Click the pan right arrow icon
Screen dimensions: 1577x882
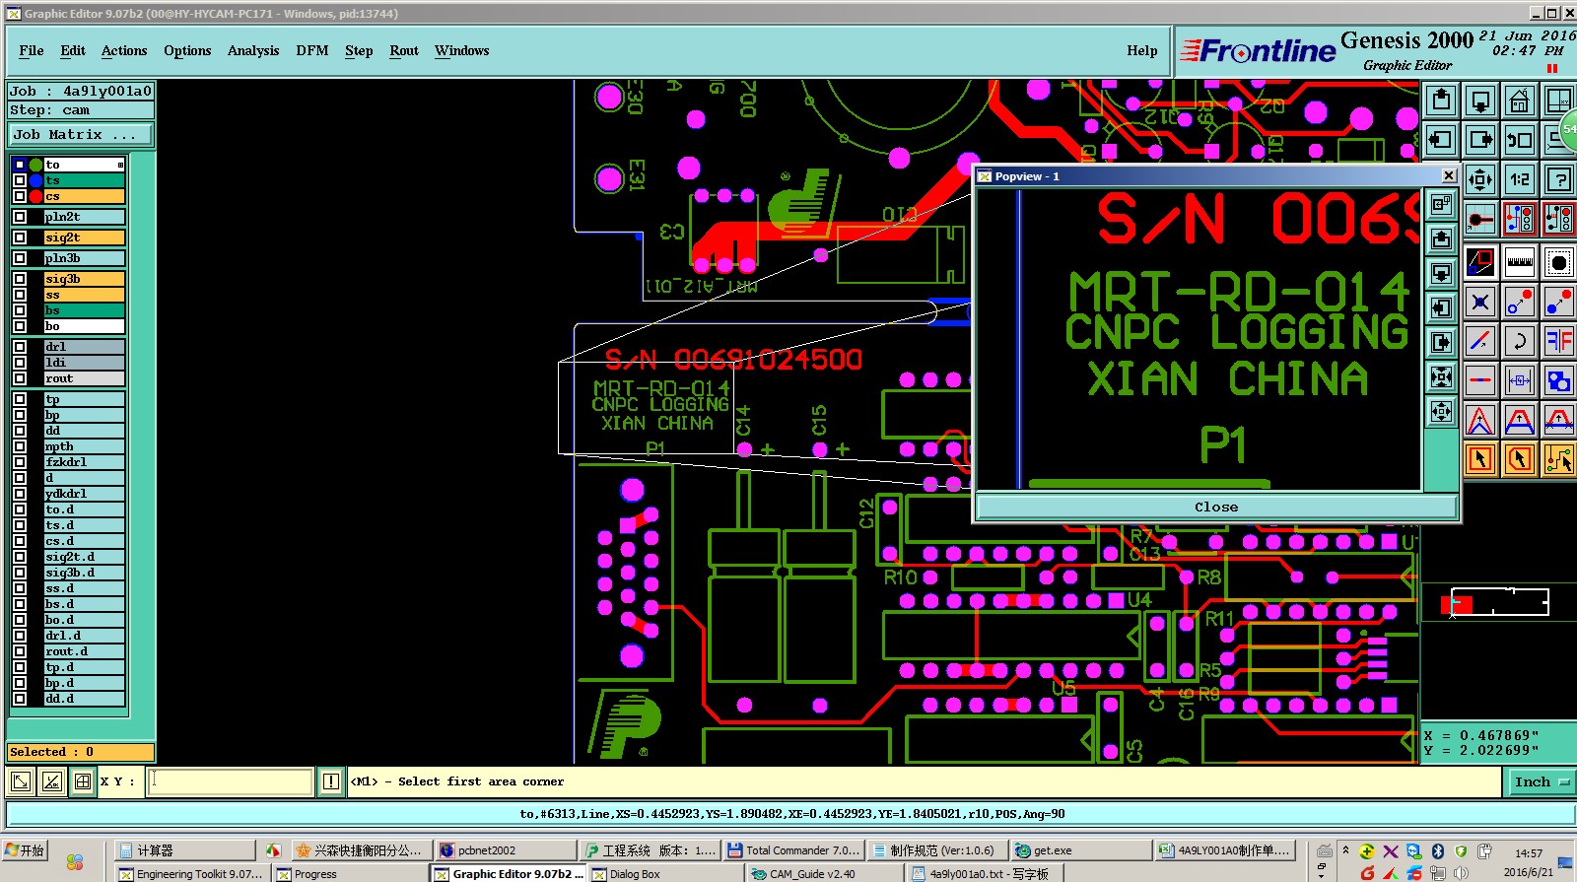click(x=1480, y=140)
